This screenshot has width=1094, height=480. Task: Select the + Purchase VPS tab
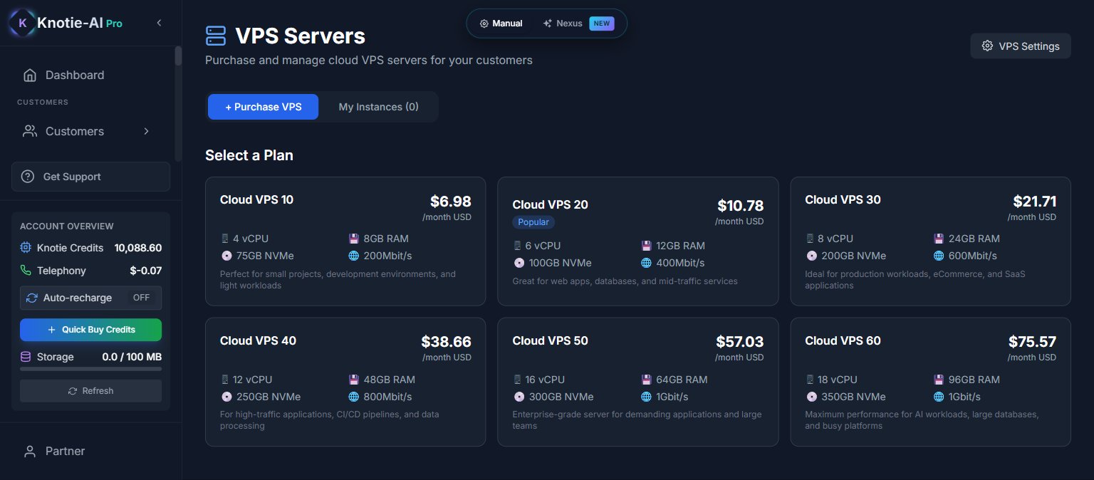pyautogui.click(x=264, y=107)
